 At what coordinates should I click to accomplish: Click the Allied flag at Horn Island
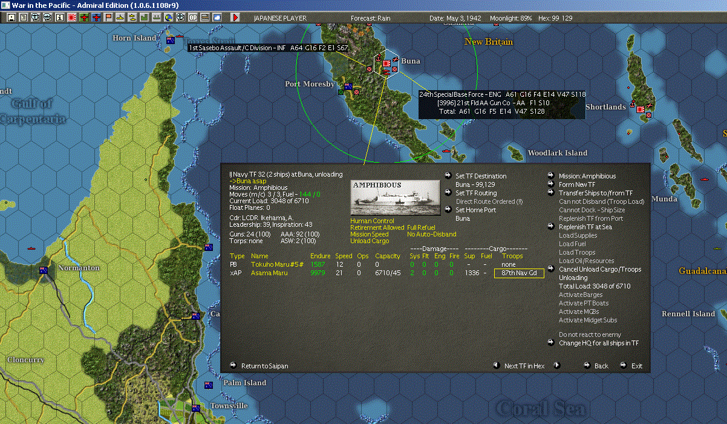click(171, 41)
